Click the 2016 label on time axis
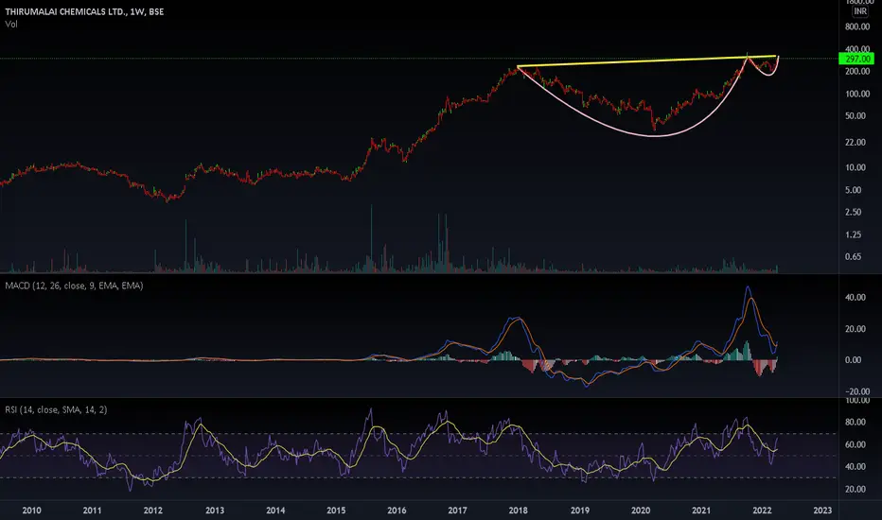 click(397, 511)
